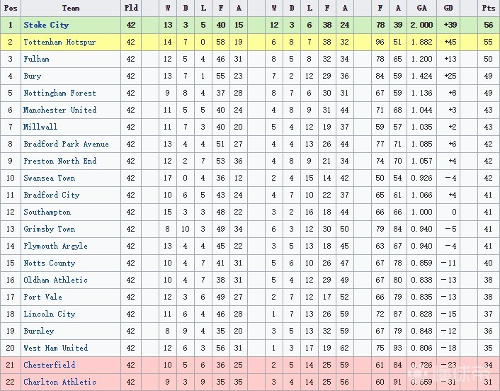This screenshot has width=500, height=391.
Task: Follow the Grimsby Town link
Action: [x=49, y=229]
